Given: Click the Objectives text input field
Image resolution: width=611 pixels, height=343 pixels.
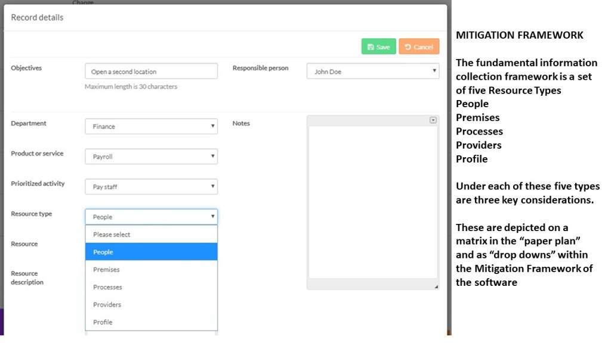Looking at the screenshot, I should point(151,71).
